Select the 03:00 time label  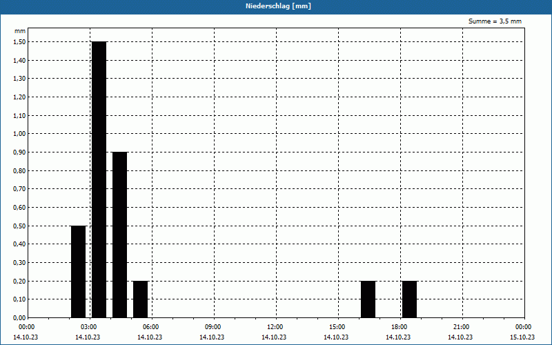click(89, 327)
